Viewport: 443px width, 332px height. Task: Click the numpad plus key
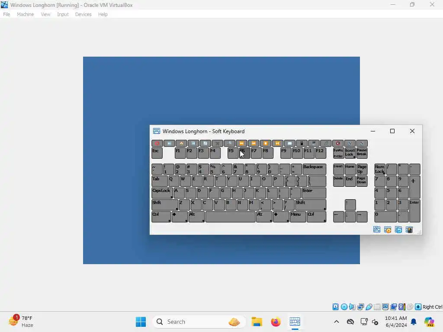[x=415, y=187]
